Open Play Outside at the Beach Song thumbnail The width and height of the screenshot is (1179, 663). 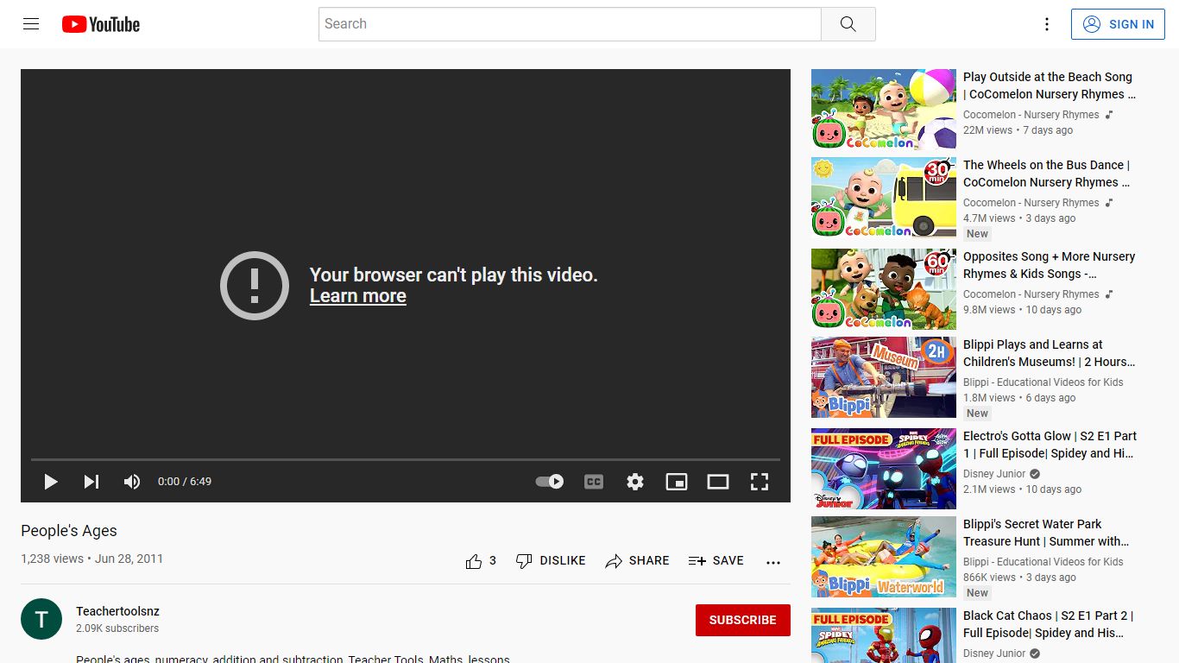[884, 110]
